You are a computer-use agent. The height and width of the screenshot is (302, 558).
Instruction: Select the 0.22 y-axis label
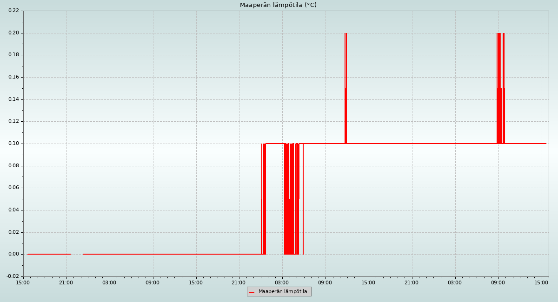click(x=13, y=11)
